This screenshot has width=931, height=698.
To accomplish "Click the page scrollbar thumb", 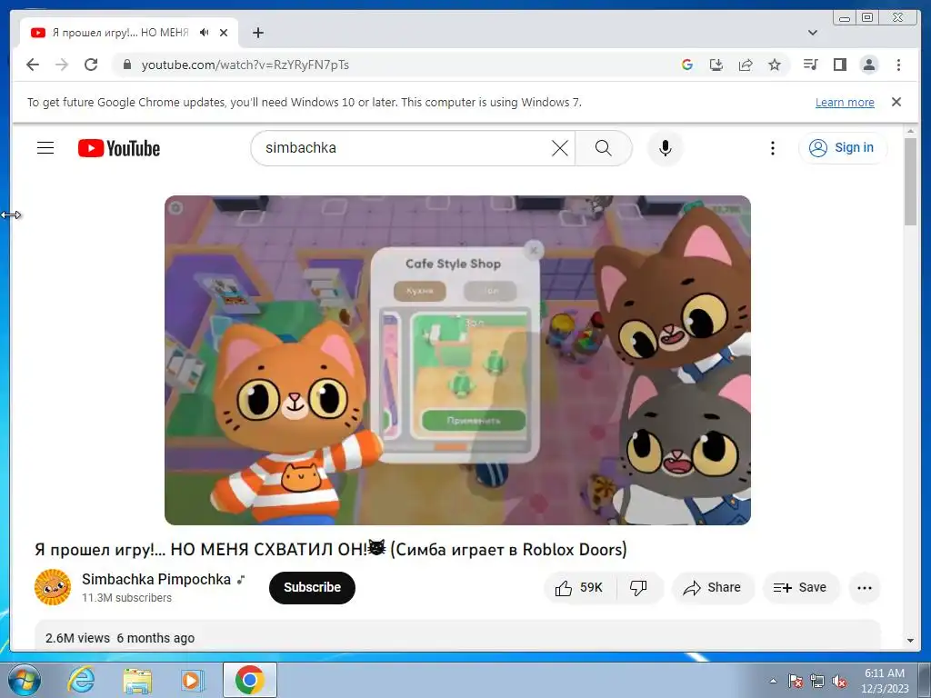I will [x=911, y=181].
